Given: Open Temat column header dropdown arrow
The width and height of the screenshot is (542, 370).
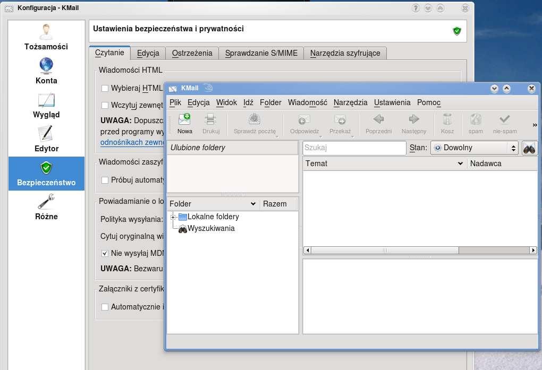Looking at the screenshot, I should [460, 164].
